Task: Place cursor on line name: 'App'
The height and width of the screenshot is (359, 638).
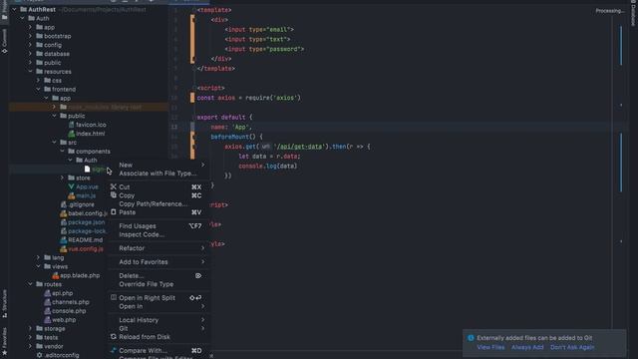Action: click(231, 127)
